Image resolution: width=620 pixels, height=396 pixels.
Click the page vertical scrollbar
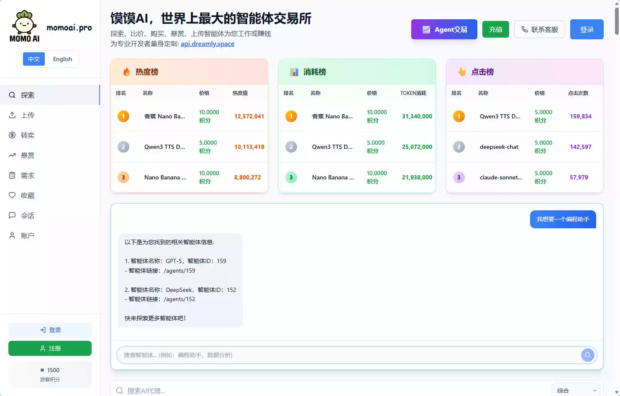pyautogui.click(x=617, y=21)
